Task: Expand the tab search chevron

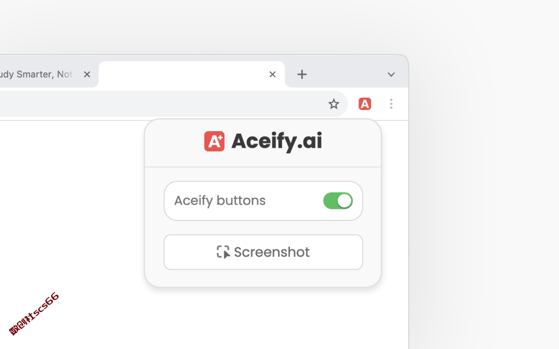Action: (391, 75)
